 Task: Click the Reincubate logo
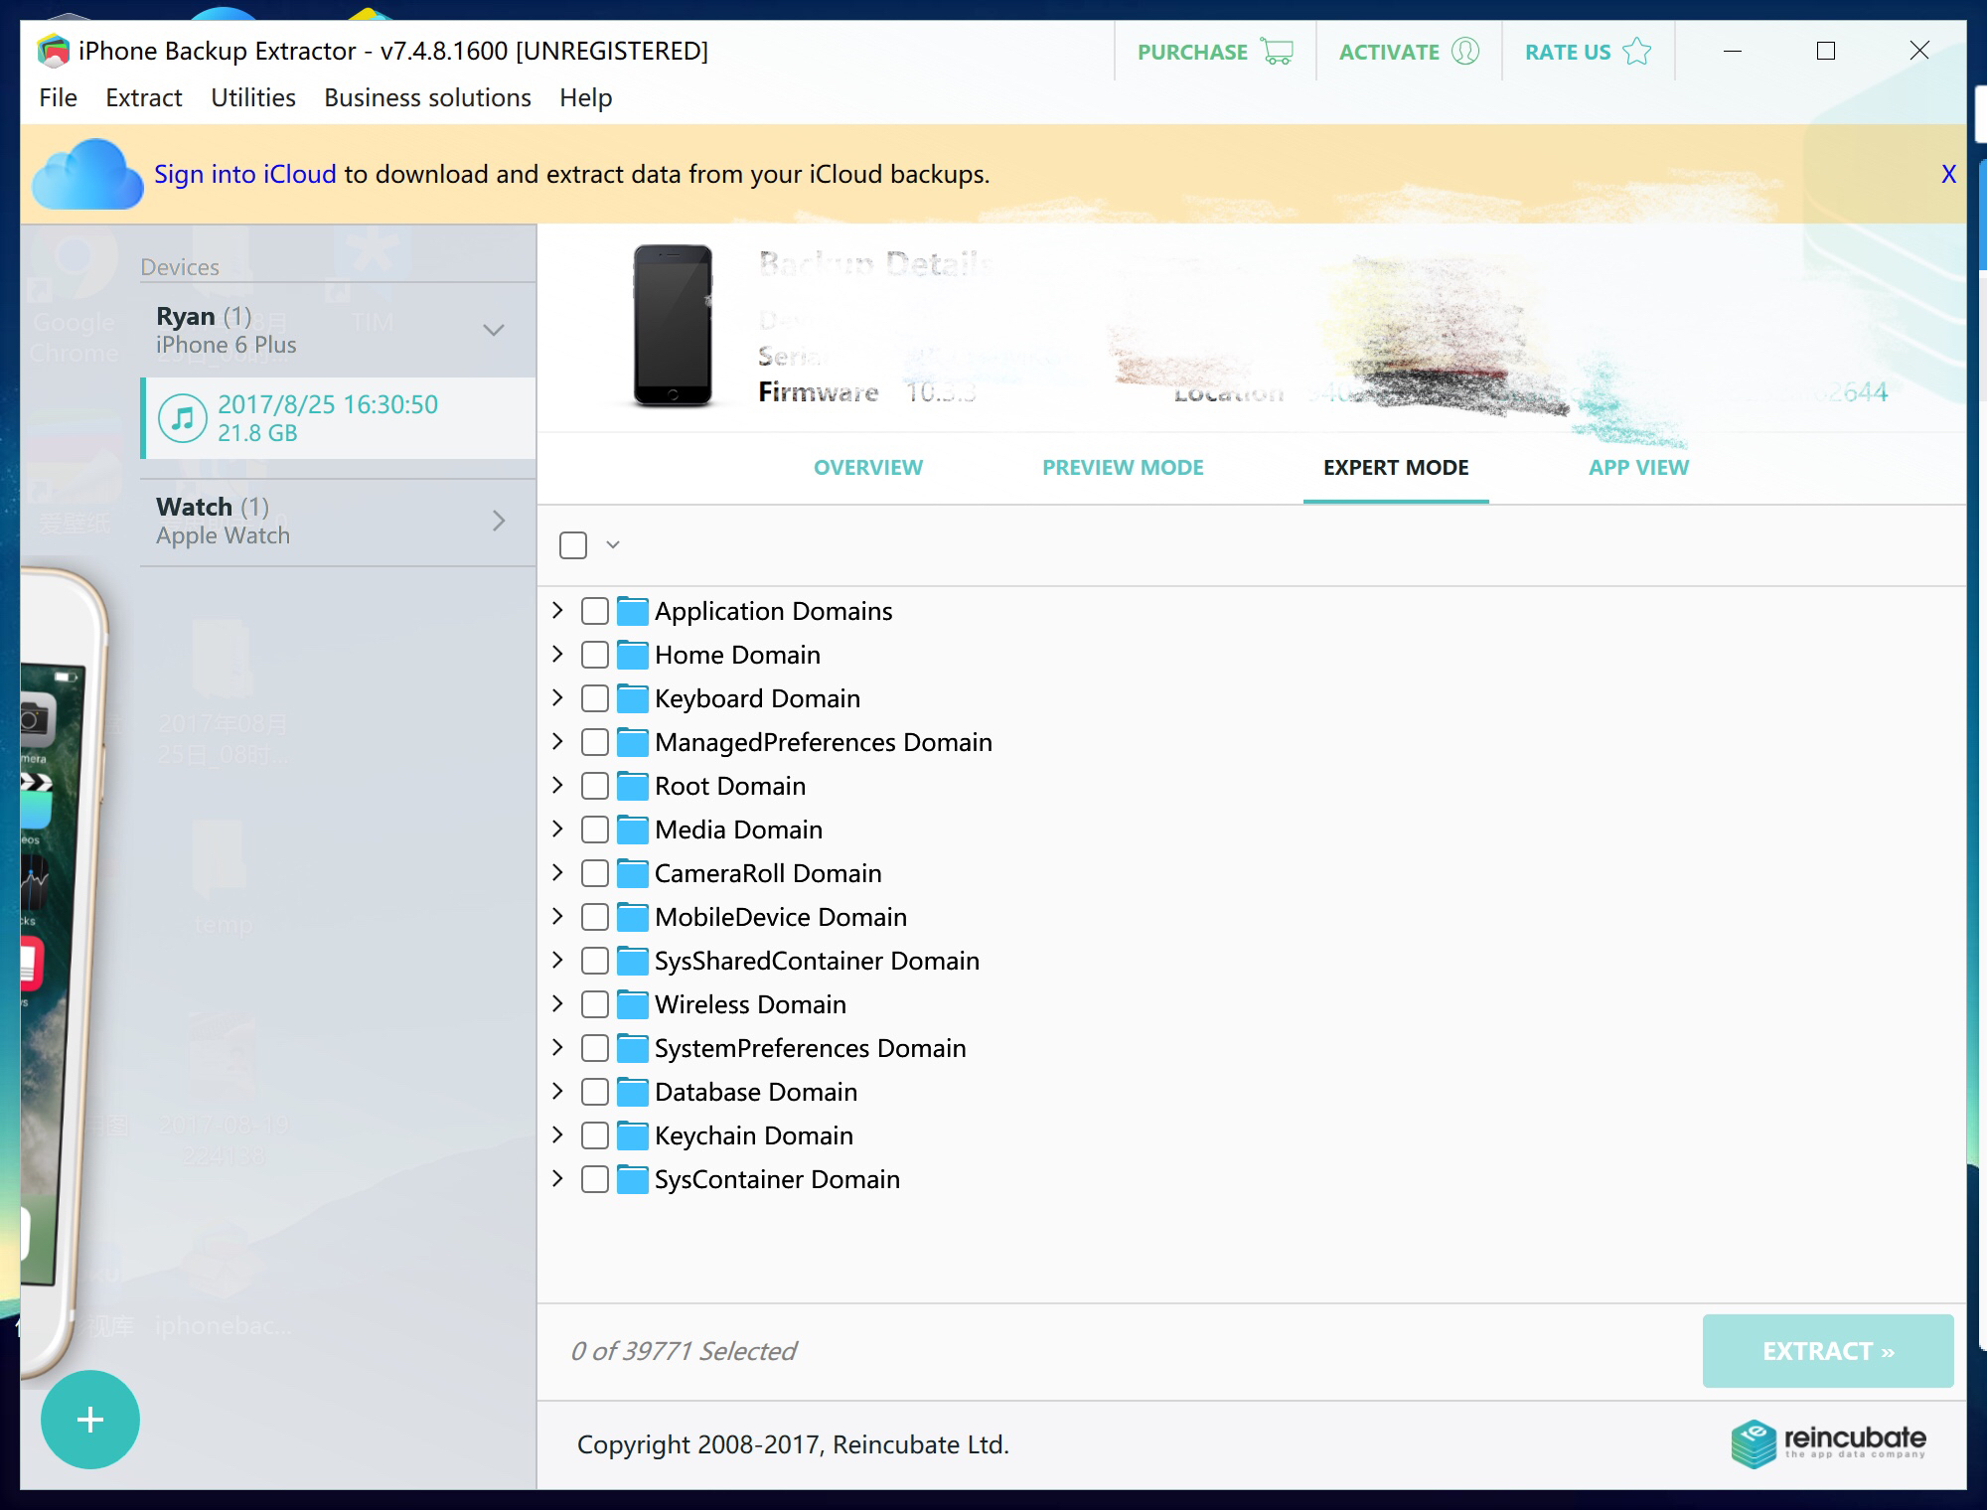[x=1828, y=1442]
